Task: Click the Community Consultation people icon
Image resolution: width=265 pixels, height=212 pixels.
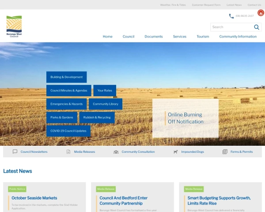Action: click(x=116, y=152)
